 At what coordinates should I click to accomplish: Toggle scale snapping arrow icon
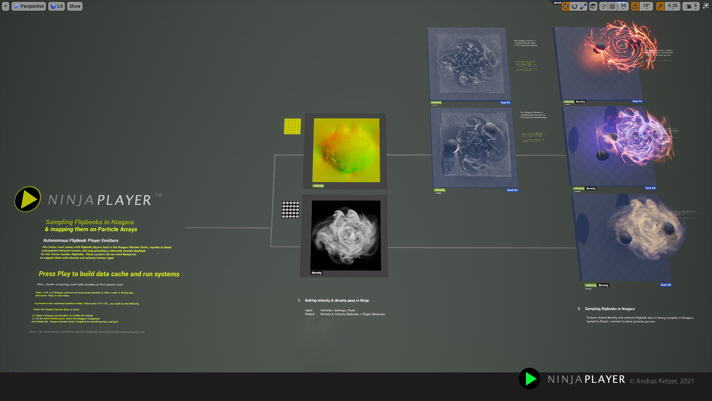point(660,6)
